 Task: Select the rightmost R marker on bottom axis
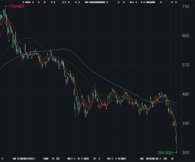[x=173, y=159]
